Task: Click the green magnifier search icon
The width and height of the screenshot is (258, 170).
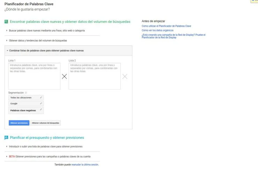Action: pos(6,22)
